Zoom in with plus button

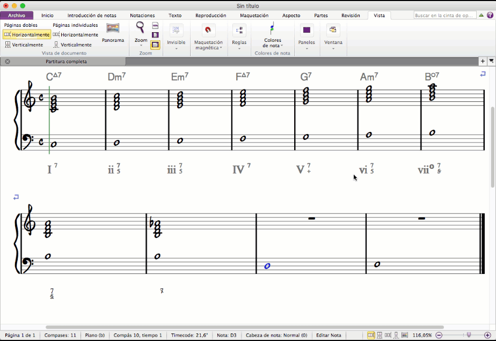click(487, 335)
